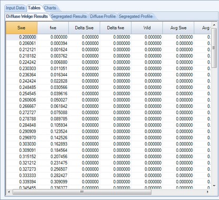Select fwe cell 0.123524
The image size is (219, 200).
coord(53,131)
